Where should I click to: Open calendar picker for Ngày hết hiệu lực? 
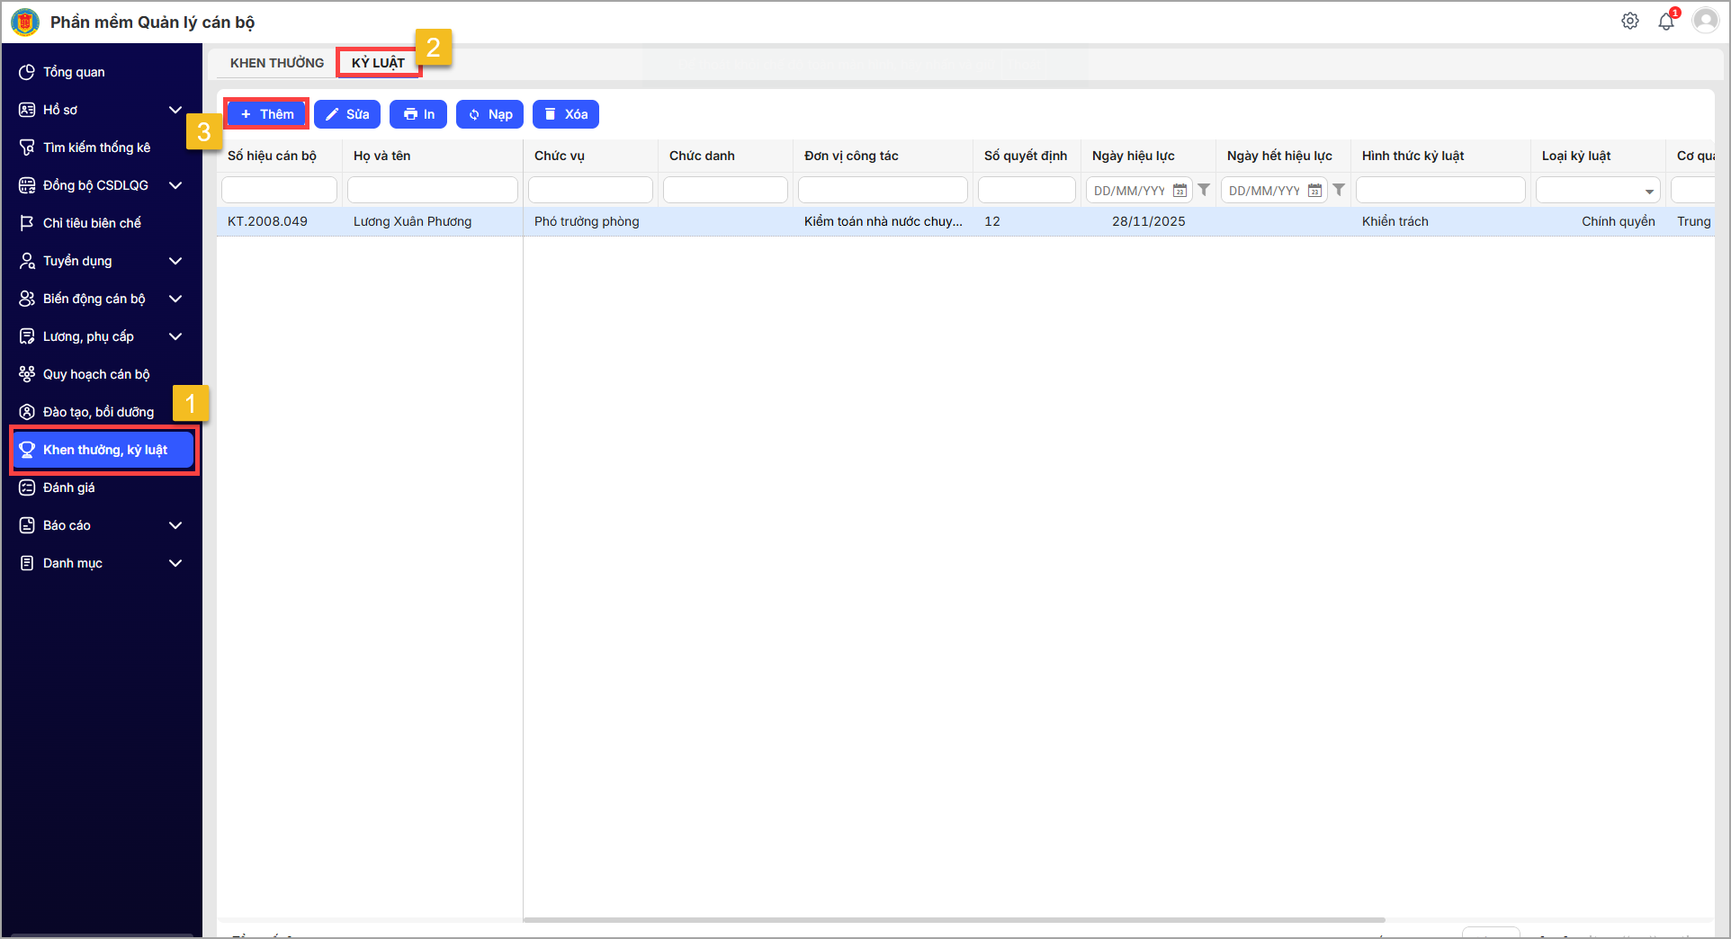click(x=1314, y=191)
